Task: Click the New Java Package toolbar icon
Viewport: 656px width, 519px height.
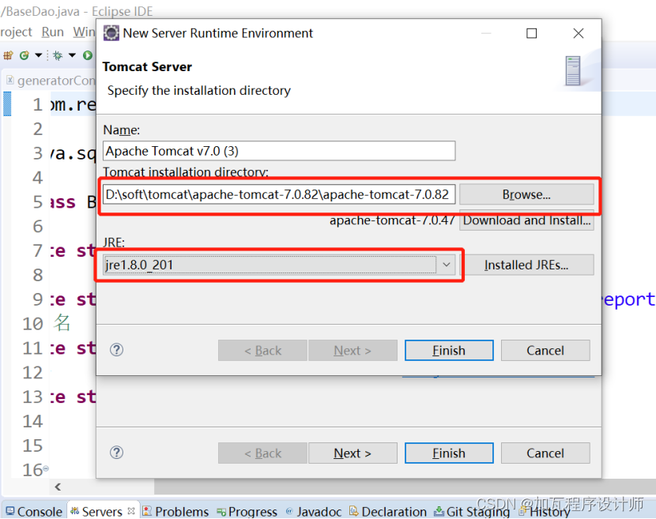Action: tap(8, 55)
